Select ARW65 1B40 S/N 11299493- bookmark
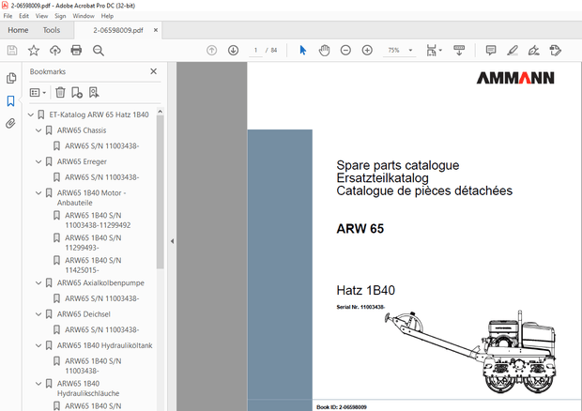The image size is (582, 411). pos(93,243)
